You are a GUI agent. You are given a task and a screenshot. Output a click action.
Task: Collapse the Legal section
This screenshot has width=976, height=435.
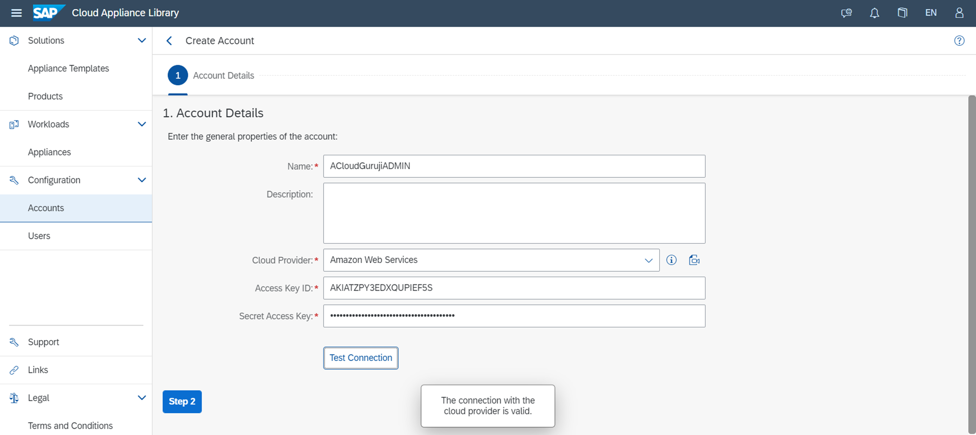click(142, 398)
